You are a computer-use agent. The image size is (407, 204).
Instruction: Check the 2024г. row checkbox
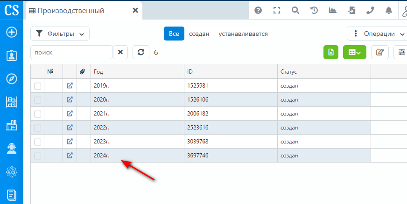[38, 156]
